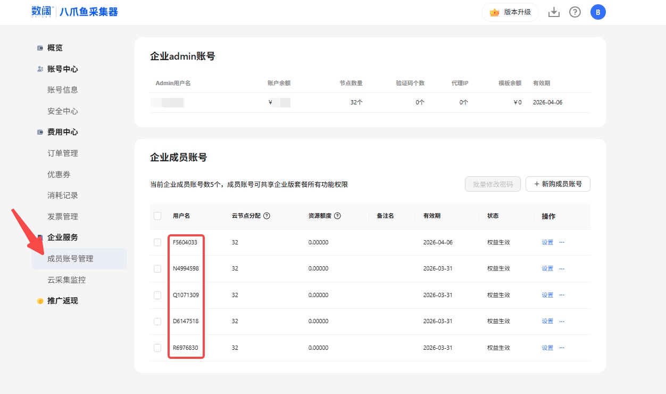Viewport: 666px width, 394px height.
Task: Click 设置 link for user R6976830
Action: click(x=547, y=348)
